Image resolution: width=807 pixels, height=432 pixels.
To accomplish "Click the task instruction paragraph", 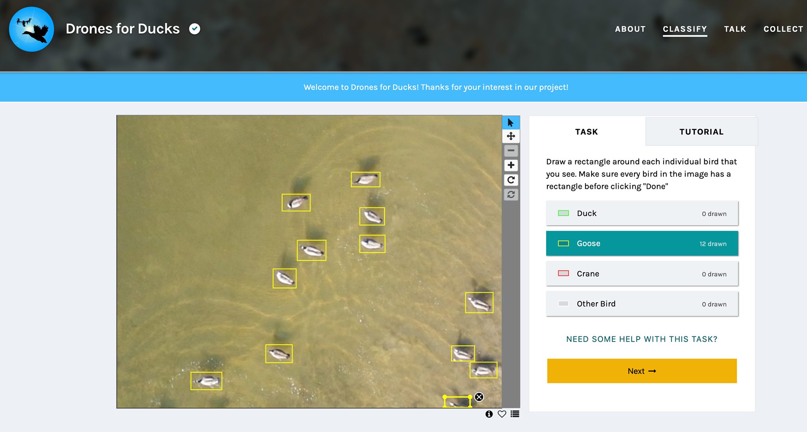I will [642, 174].
